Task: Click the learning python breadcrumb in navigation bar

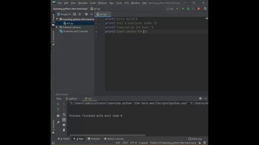Action: coord(70,9)
